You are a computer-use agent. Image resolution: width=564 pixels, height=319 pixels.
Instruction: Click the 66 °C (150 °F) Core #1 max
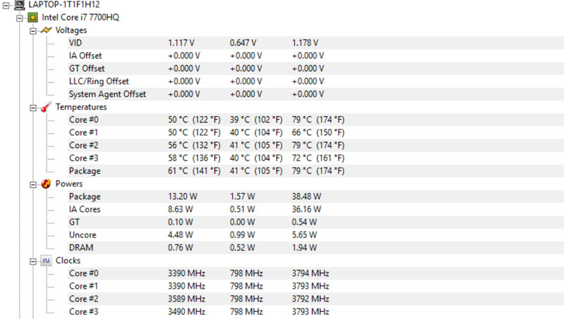[318, 132]
